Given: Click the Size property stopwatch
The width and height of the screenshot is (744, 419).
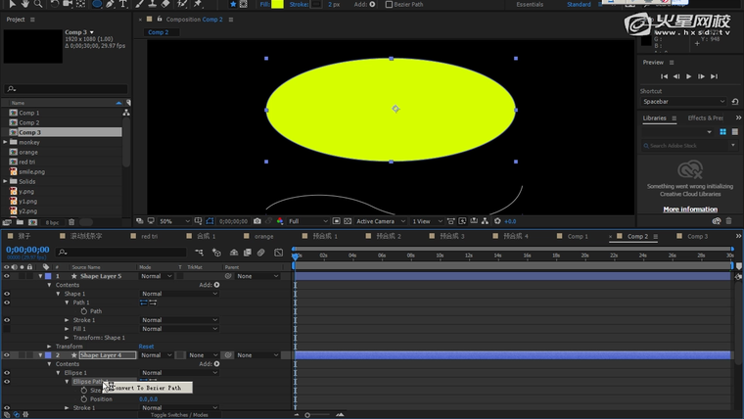Looking at the screenshot, I should tap(84, 391).
